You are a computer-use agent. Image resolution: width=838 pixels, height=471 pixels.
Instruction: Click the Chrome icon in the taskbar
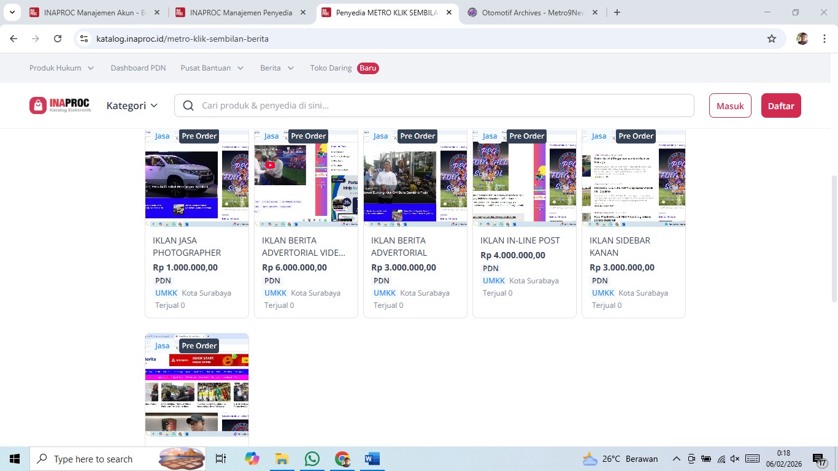click(342, 459)
